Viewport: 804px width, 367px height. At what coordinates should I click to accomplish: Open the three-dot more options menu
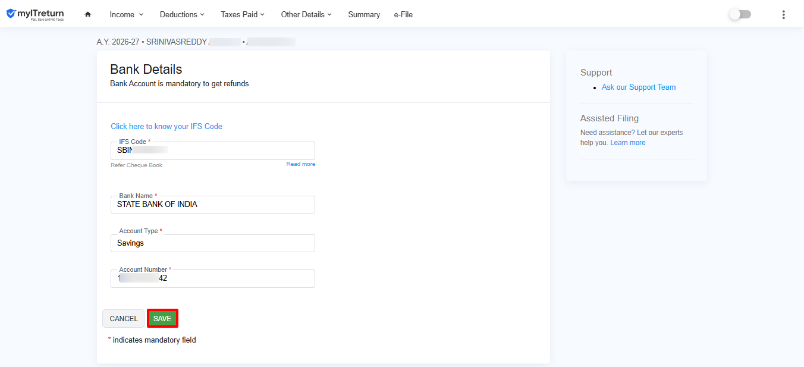coord(783,14)
